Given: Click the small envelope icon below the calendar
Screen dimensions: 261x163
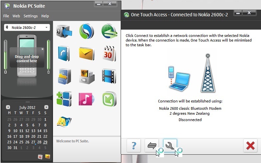Looking at the screenshot, I should (x=47, y=157).
